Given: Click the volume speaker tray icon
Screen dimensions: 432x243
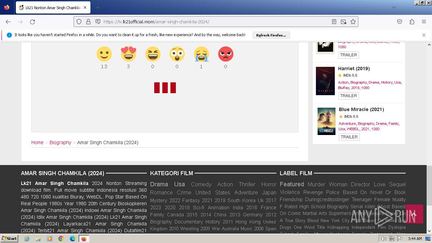Looking at the screenshot, I should (384, 239).
